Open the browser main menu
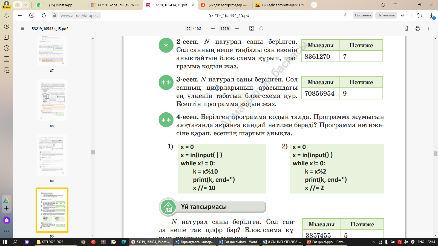Image resolution: width=438 pixels, height=246 pixels. (395, 5)
